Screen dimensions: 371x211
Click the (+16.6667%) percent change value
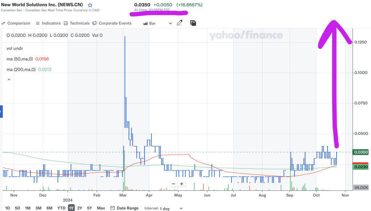[x=189, y=5]
